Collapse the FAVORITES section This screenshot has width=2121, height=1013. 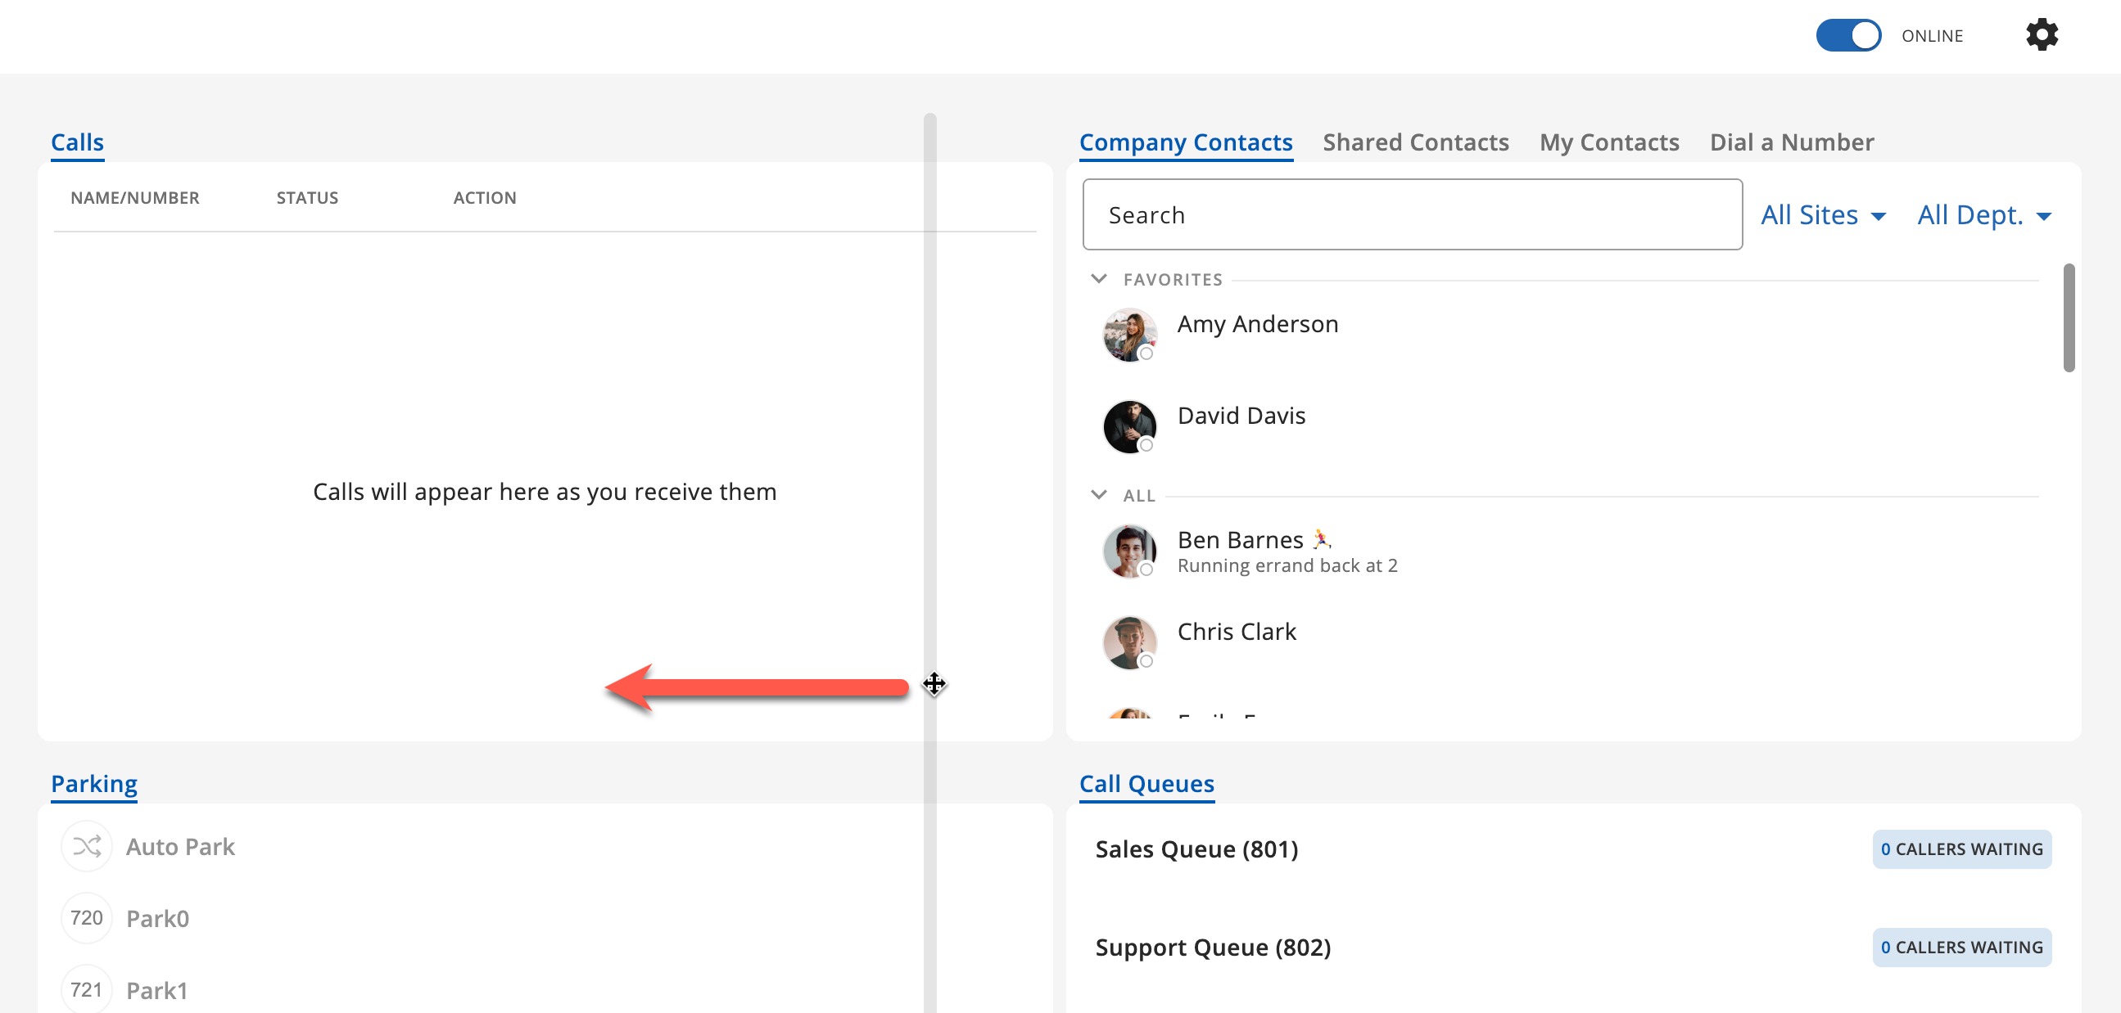pos(1098,279)
